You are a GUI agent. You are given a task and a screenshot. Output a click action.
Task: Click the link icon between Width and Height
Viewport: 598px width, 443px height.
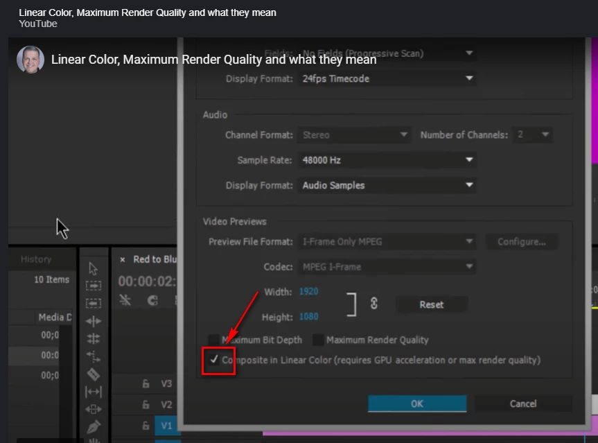click(373, 304)
